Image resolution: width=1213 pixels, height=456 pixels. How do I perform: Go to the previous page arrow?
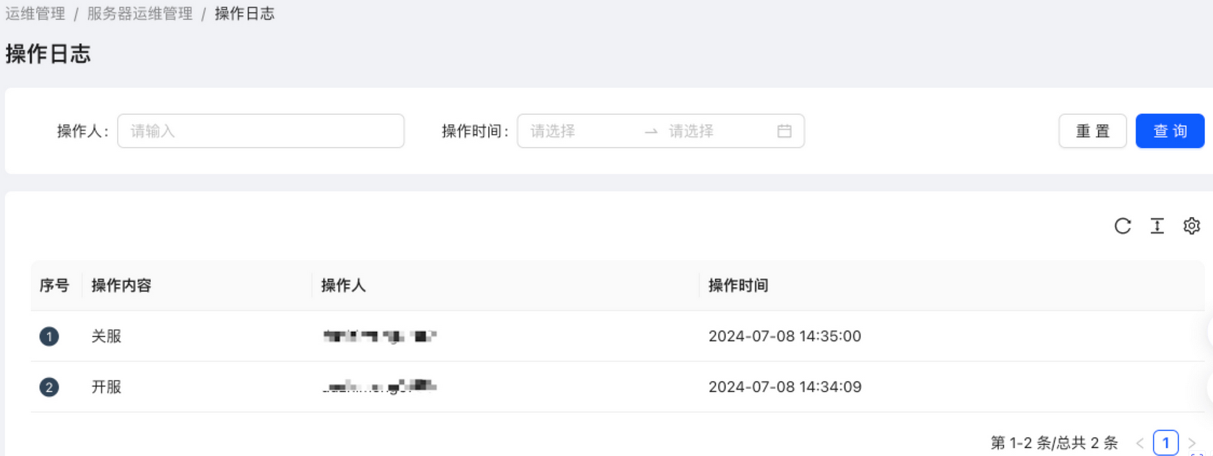(x=1139, y=443)
